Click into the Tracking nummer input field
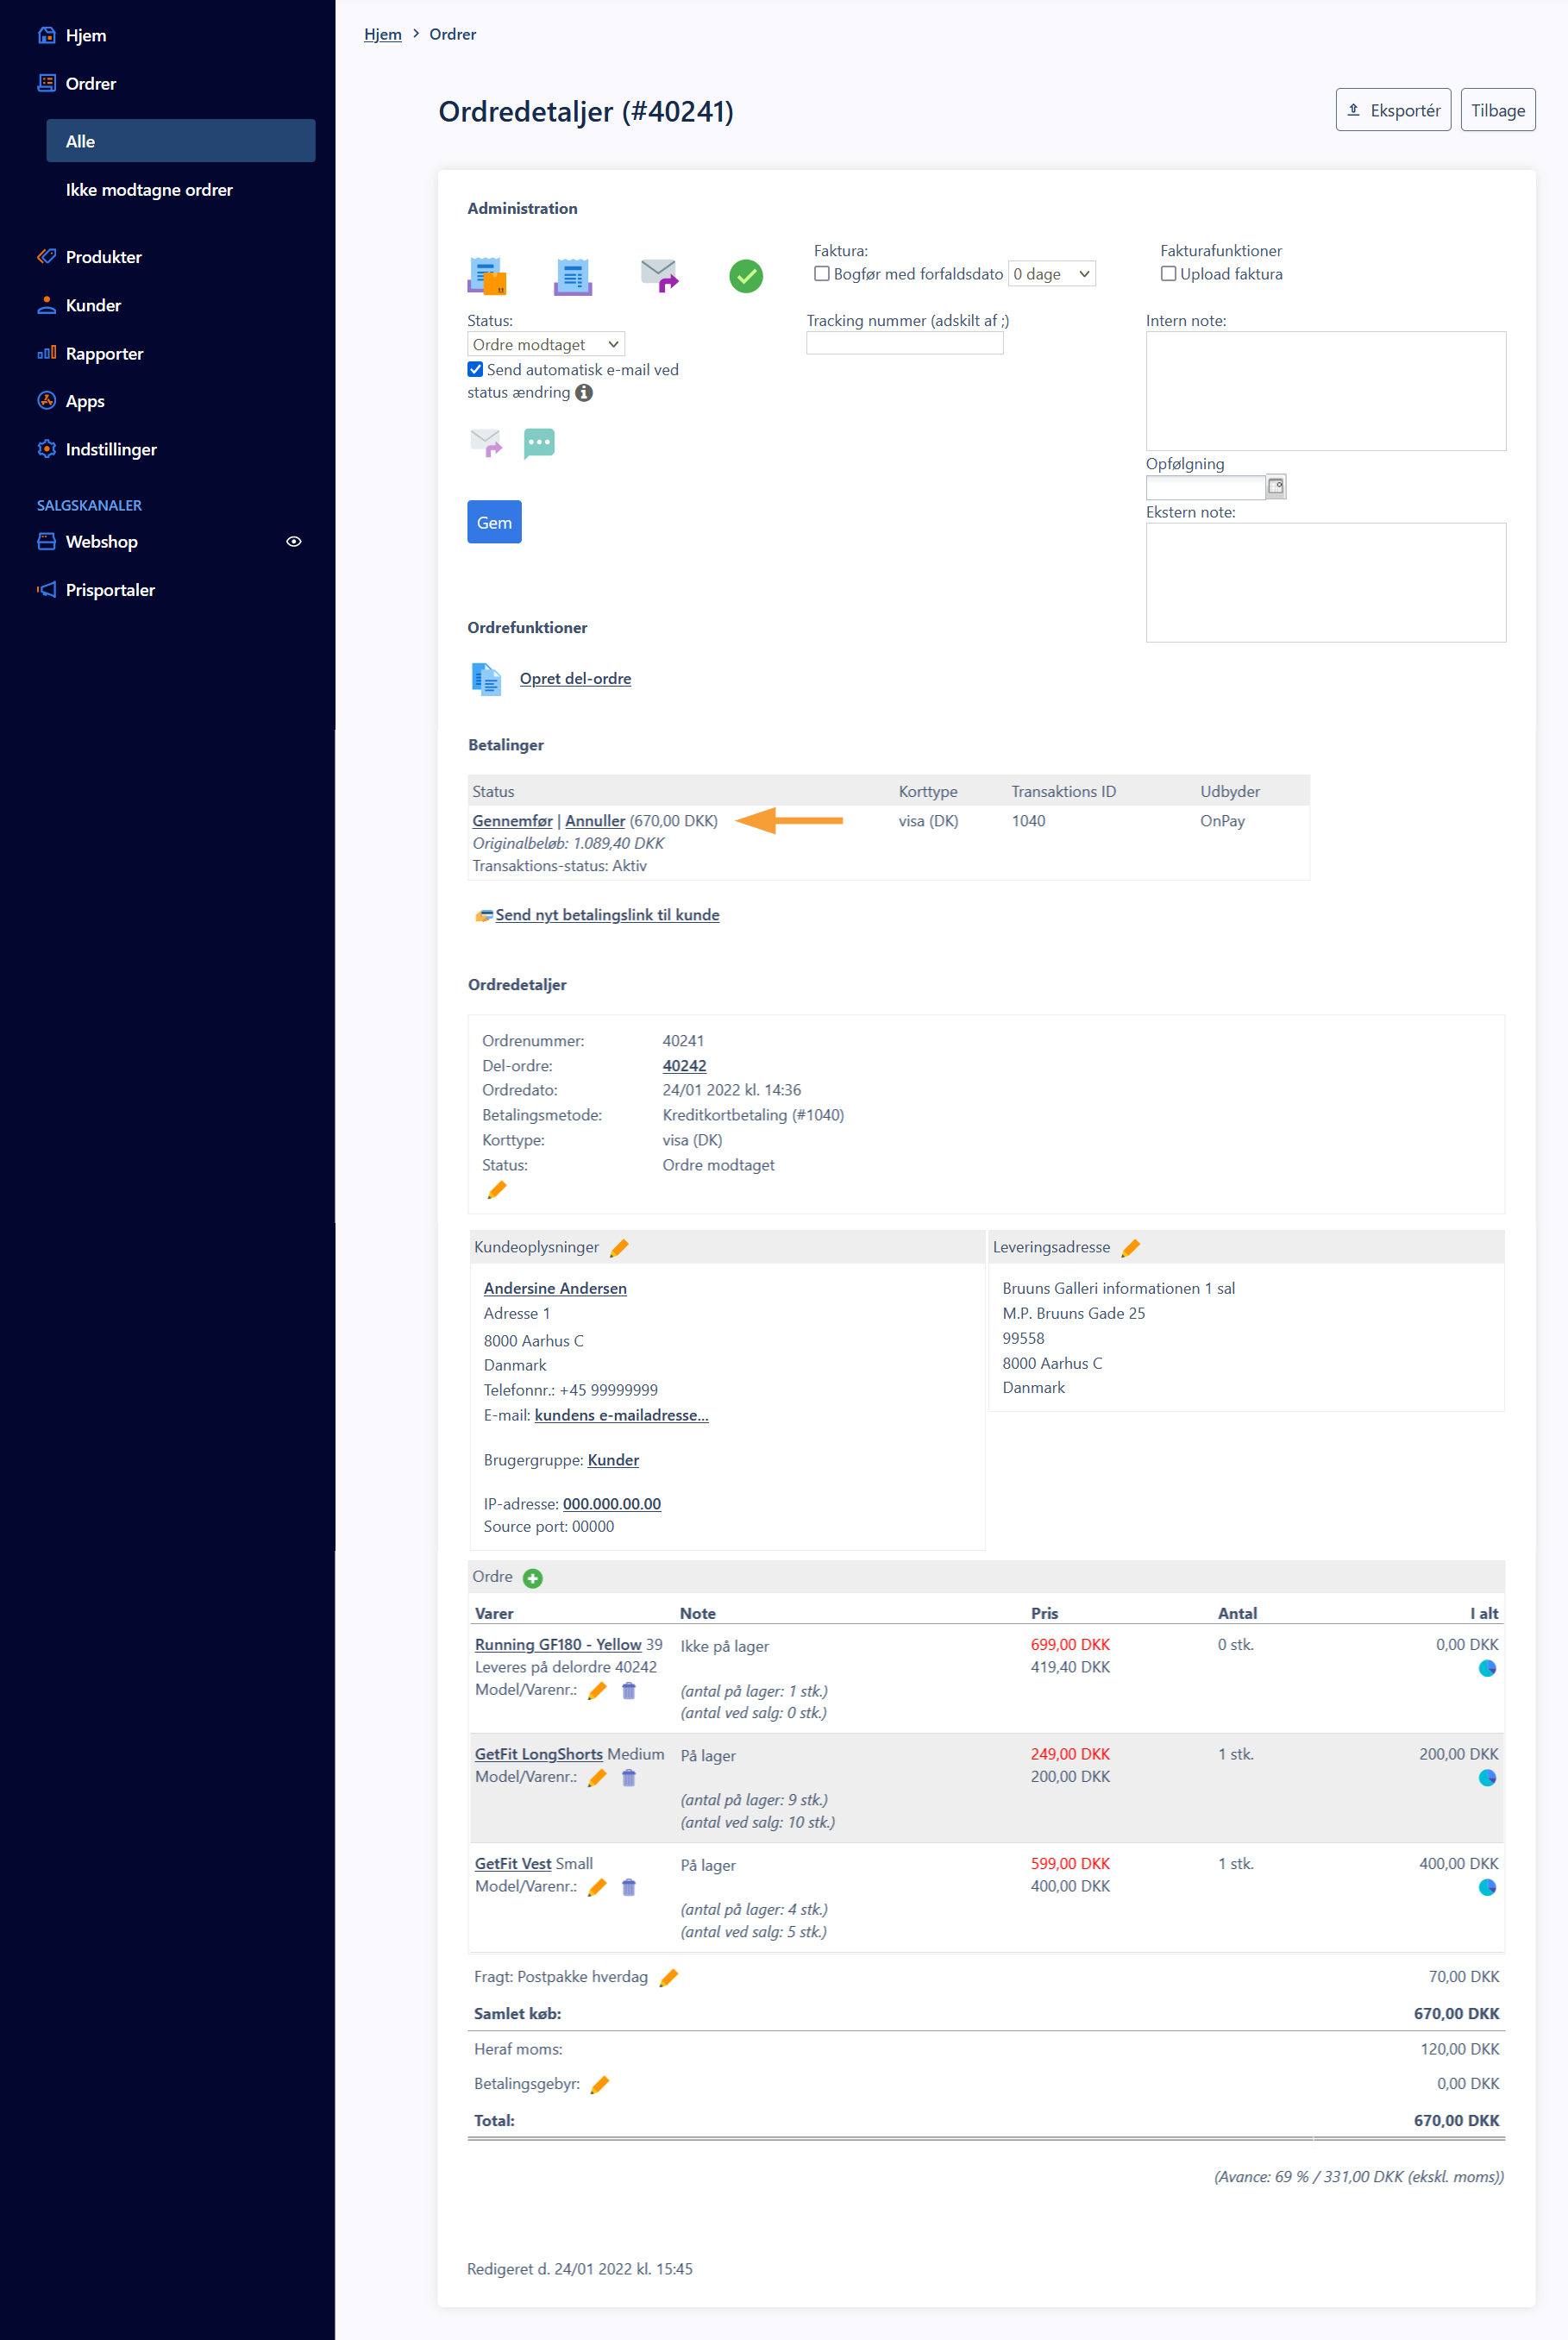This screenshot has width=1568, height=2340. 904,344
